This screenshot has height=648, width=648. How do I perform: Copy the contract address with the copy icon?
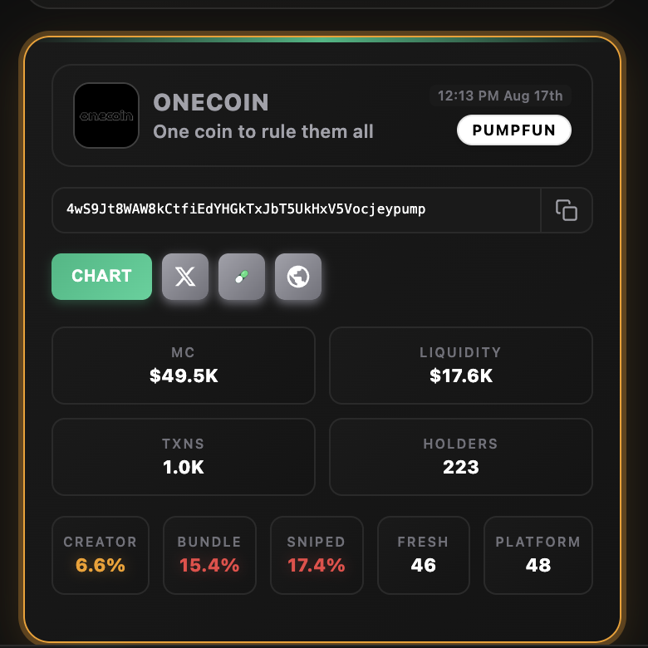[x=567, y=210]
